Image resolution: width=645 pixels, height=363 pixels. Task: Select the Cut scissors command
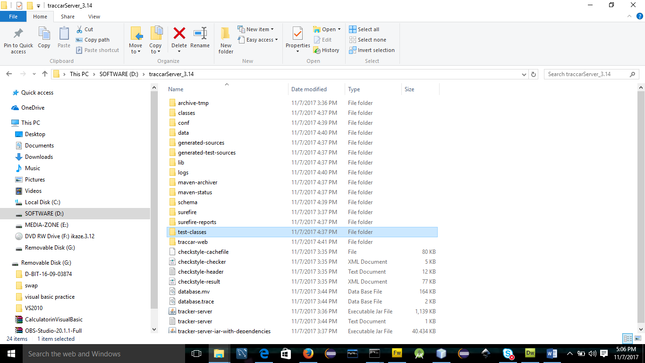click(x=85, y=29)
